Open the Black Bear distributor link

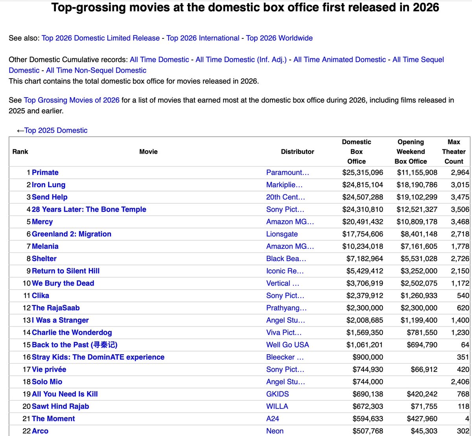[x=286, y=259]
